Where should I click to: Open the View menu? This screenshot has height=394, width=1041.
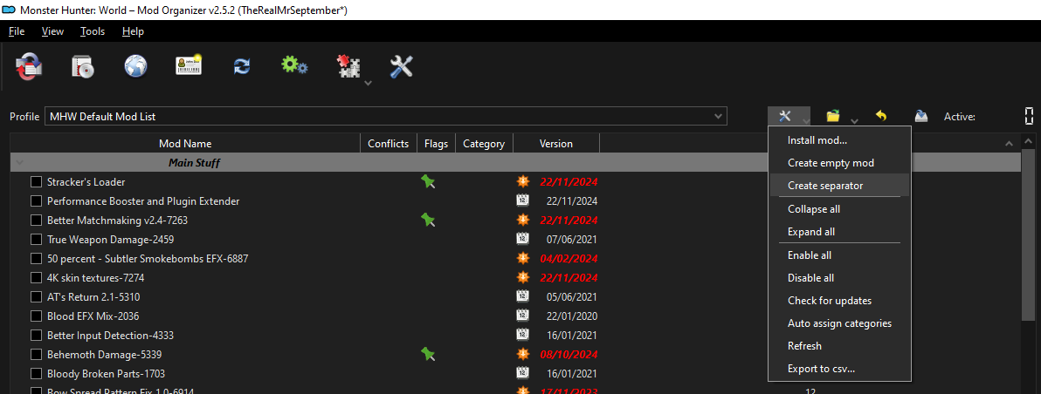click(52, 31)
